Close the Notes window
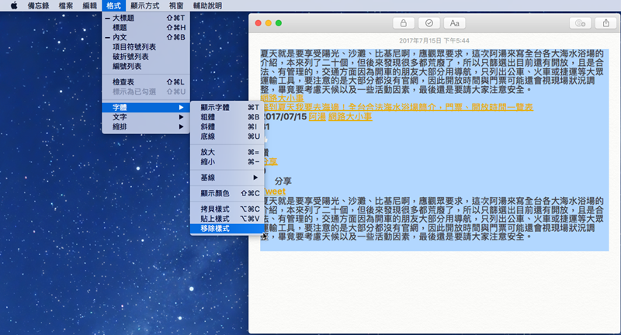The width and height of the screenshot is (621, 335). tap(258, 23)
